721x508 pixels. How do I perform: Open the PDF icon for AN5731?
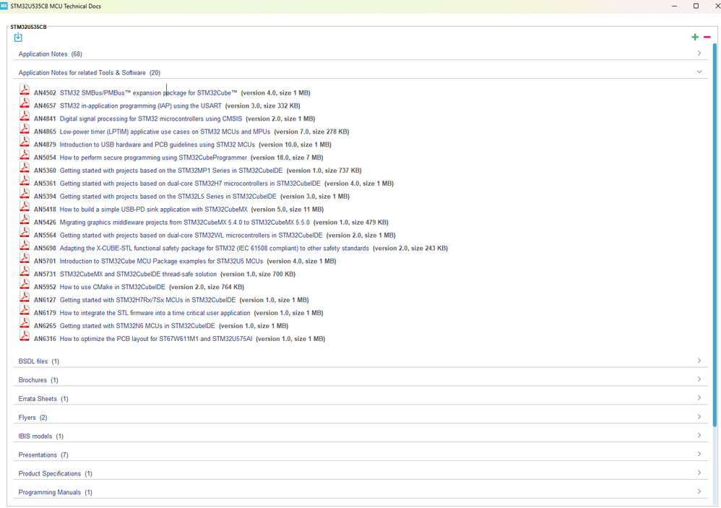point(25,270)
